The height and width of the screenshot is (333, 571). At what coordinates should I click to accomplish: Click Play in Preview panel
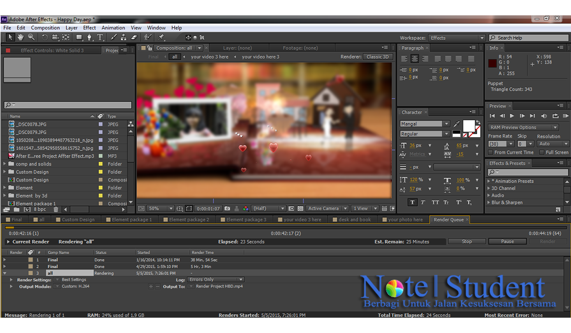coord(512,116)
